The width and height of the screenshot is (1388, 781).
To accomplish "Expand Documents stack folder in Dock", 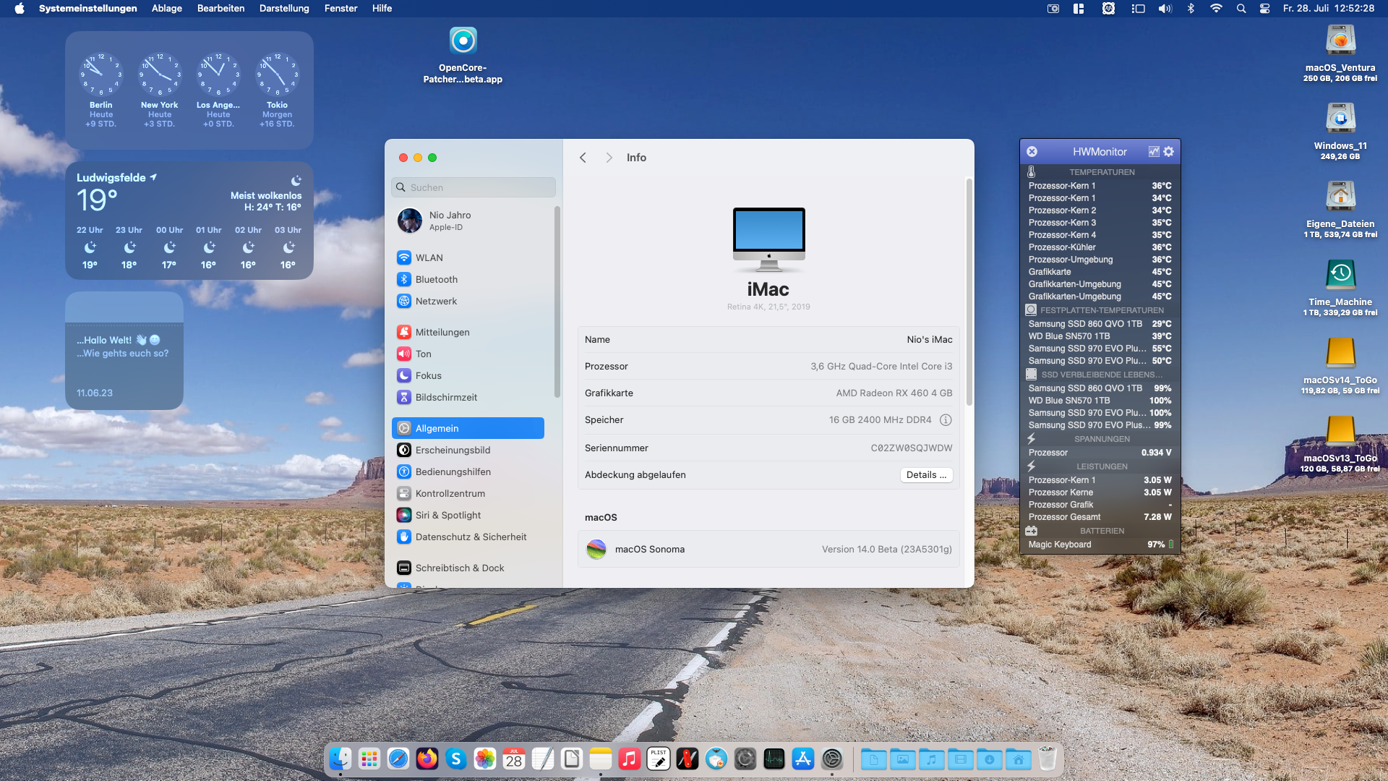I will click(873, 759).
